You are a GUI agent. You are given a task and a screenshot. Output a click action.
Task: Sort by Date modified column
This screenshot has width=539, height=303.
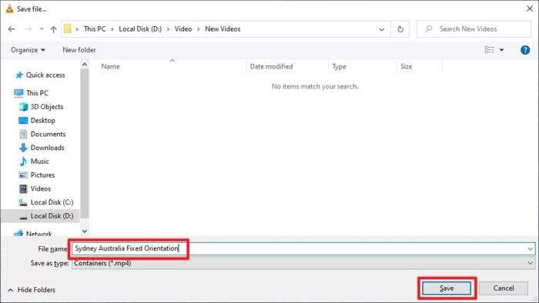tap(271, 67)
